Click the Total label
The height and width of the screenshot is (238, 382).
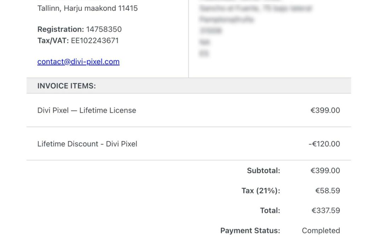[270, 210]
